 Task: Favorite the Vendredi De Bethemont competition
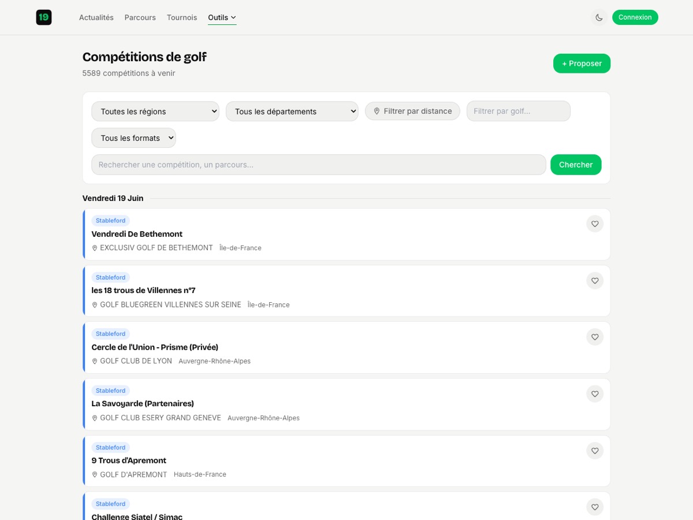tap(595, 224)
